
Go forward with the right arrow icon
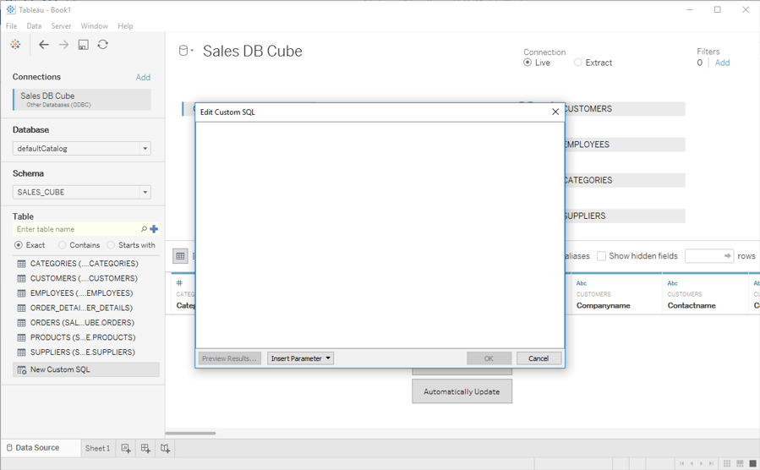pyautogui.click(x=63, y=45)
